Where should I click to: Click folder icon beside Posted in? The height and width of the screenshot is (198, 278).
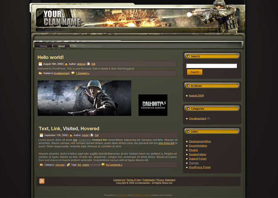tap(41, 73)
